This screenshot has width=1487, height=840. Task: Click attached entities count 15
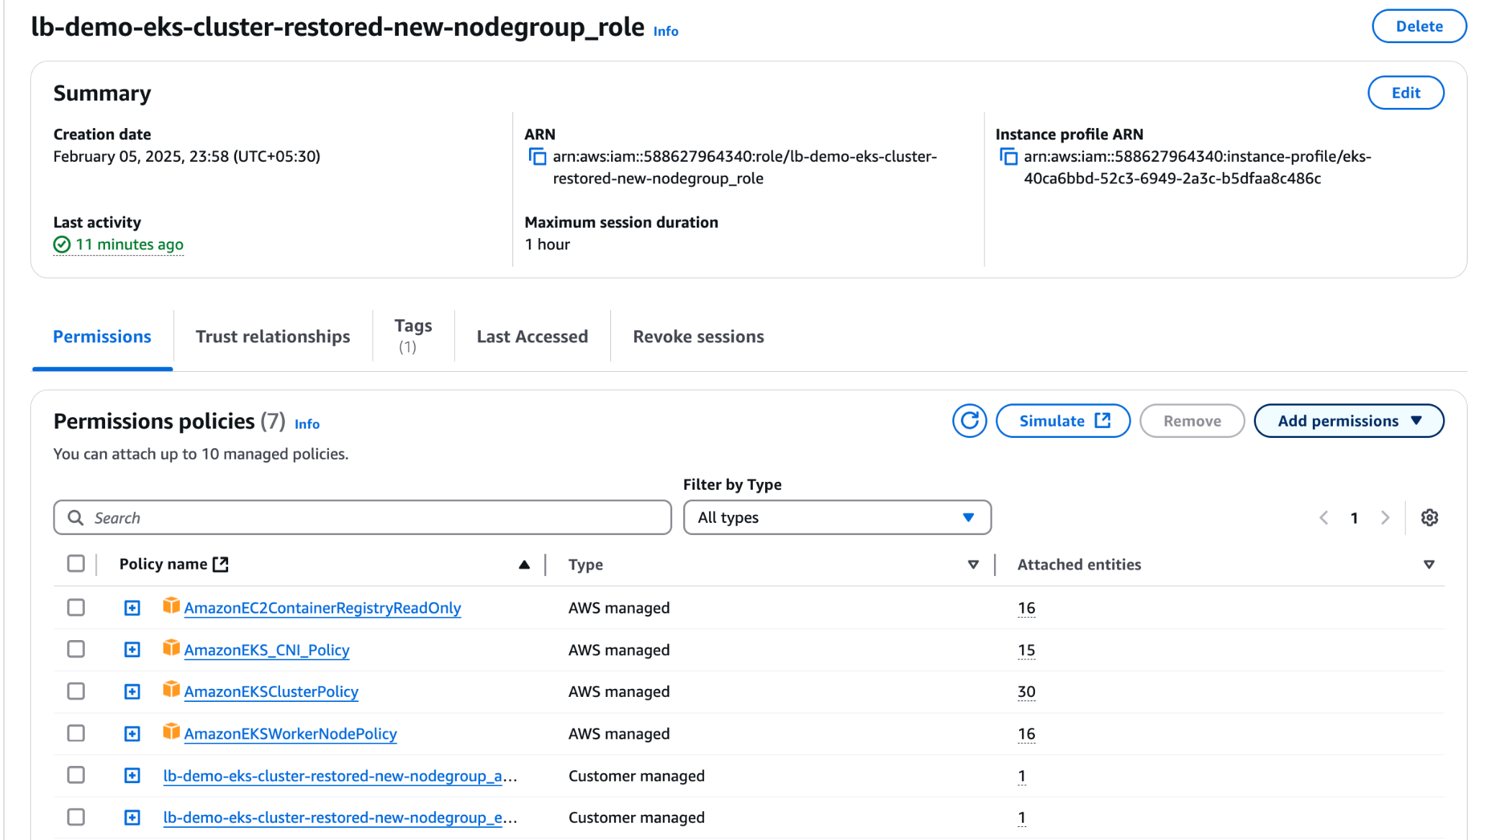pos(1026,650)
